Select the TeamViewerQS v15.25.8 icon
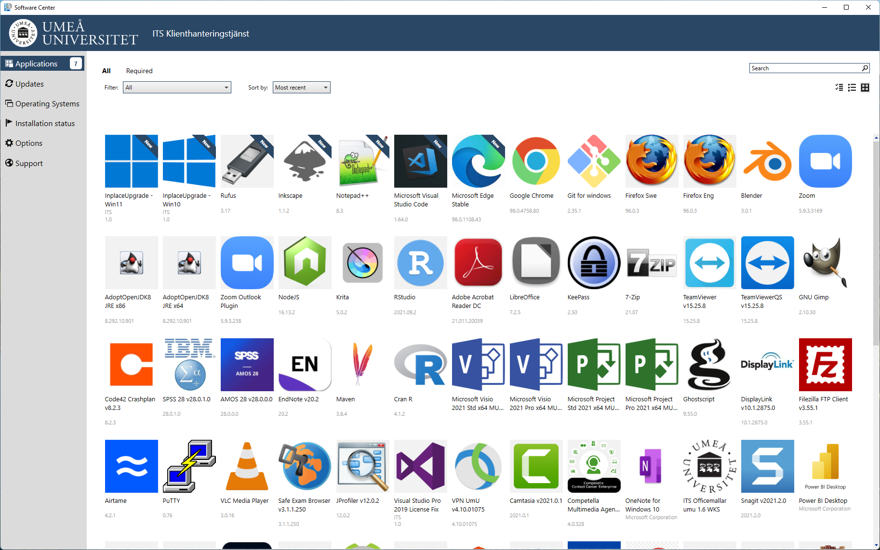Screen dimensions: 880x550 pyautogui.click(x=767, y=263)
